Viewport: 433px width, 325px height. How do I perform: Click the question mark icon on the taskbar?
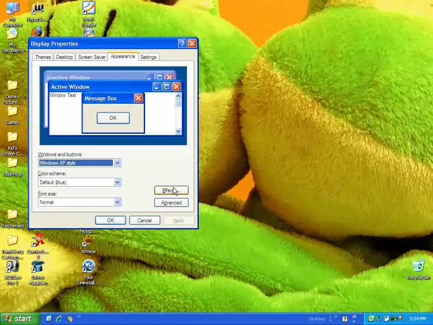345,319
